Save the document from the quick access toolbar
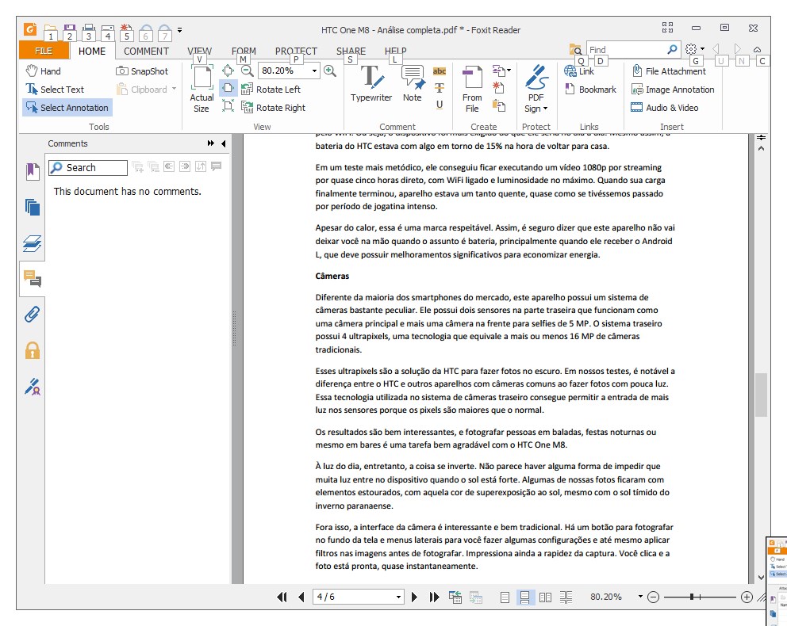This screenshot has width=787, height=626. pos(69,29)
